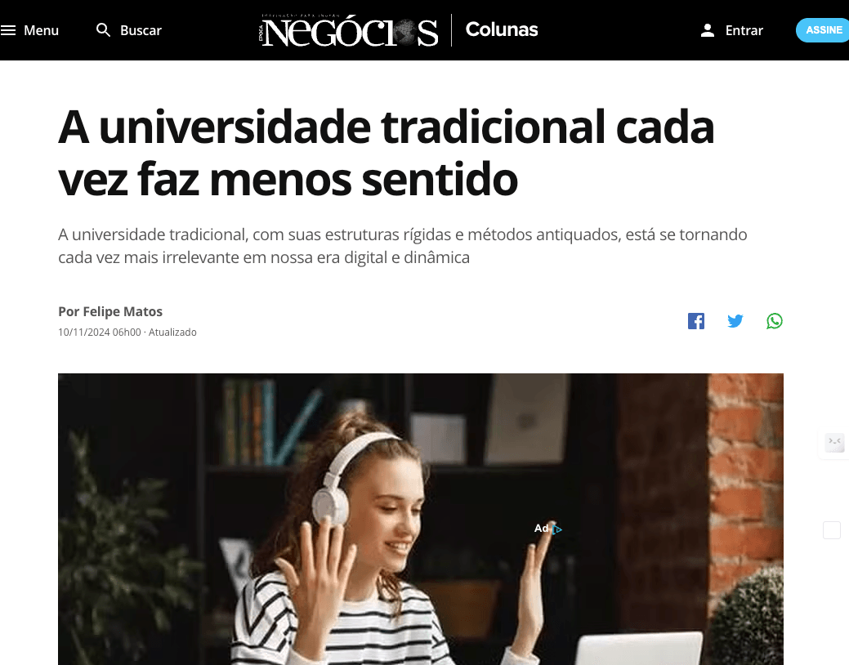Go to the Época Negócios logo homepage
The width and height of the screenshot is (849, 665).
(349, 30)
